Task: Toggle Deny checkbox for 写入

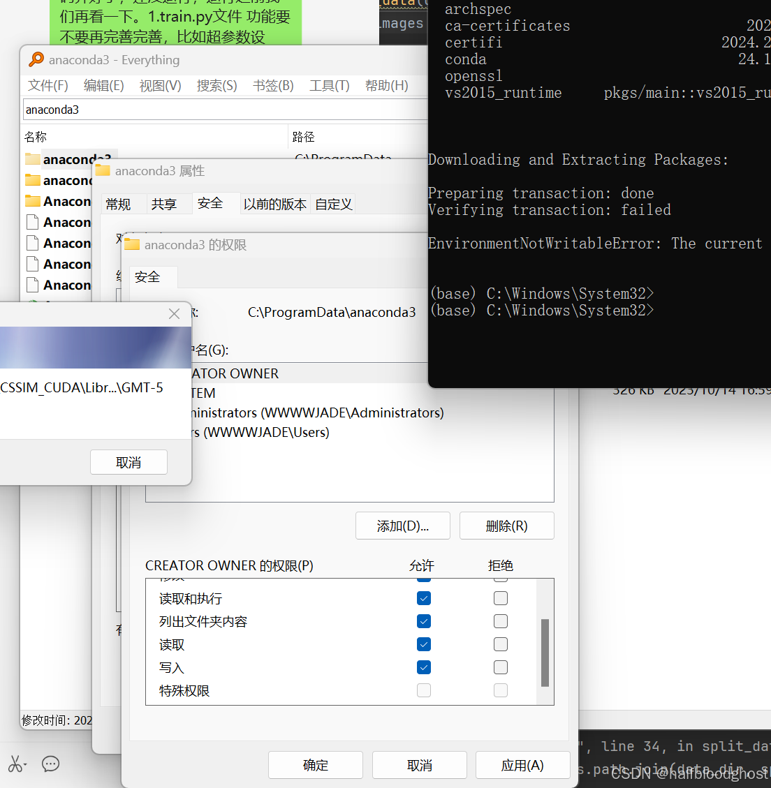Action: point(501,667)
